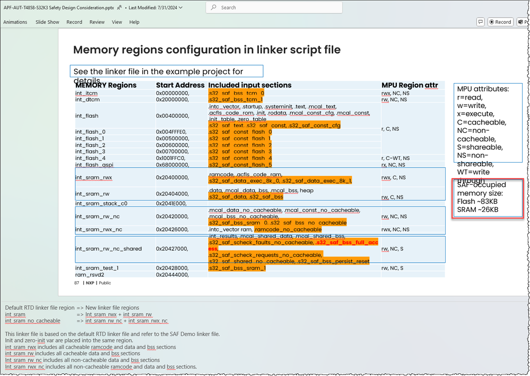Click the share/collaboration icon beside the file name
The height and width of the screenshot is (376, 530).
coord(119,7)
